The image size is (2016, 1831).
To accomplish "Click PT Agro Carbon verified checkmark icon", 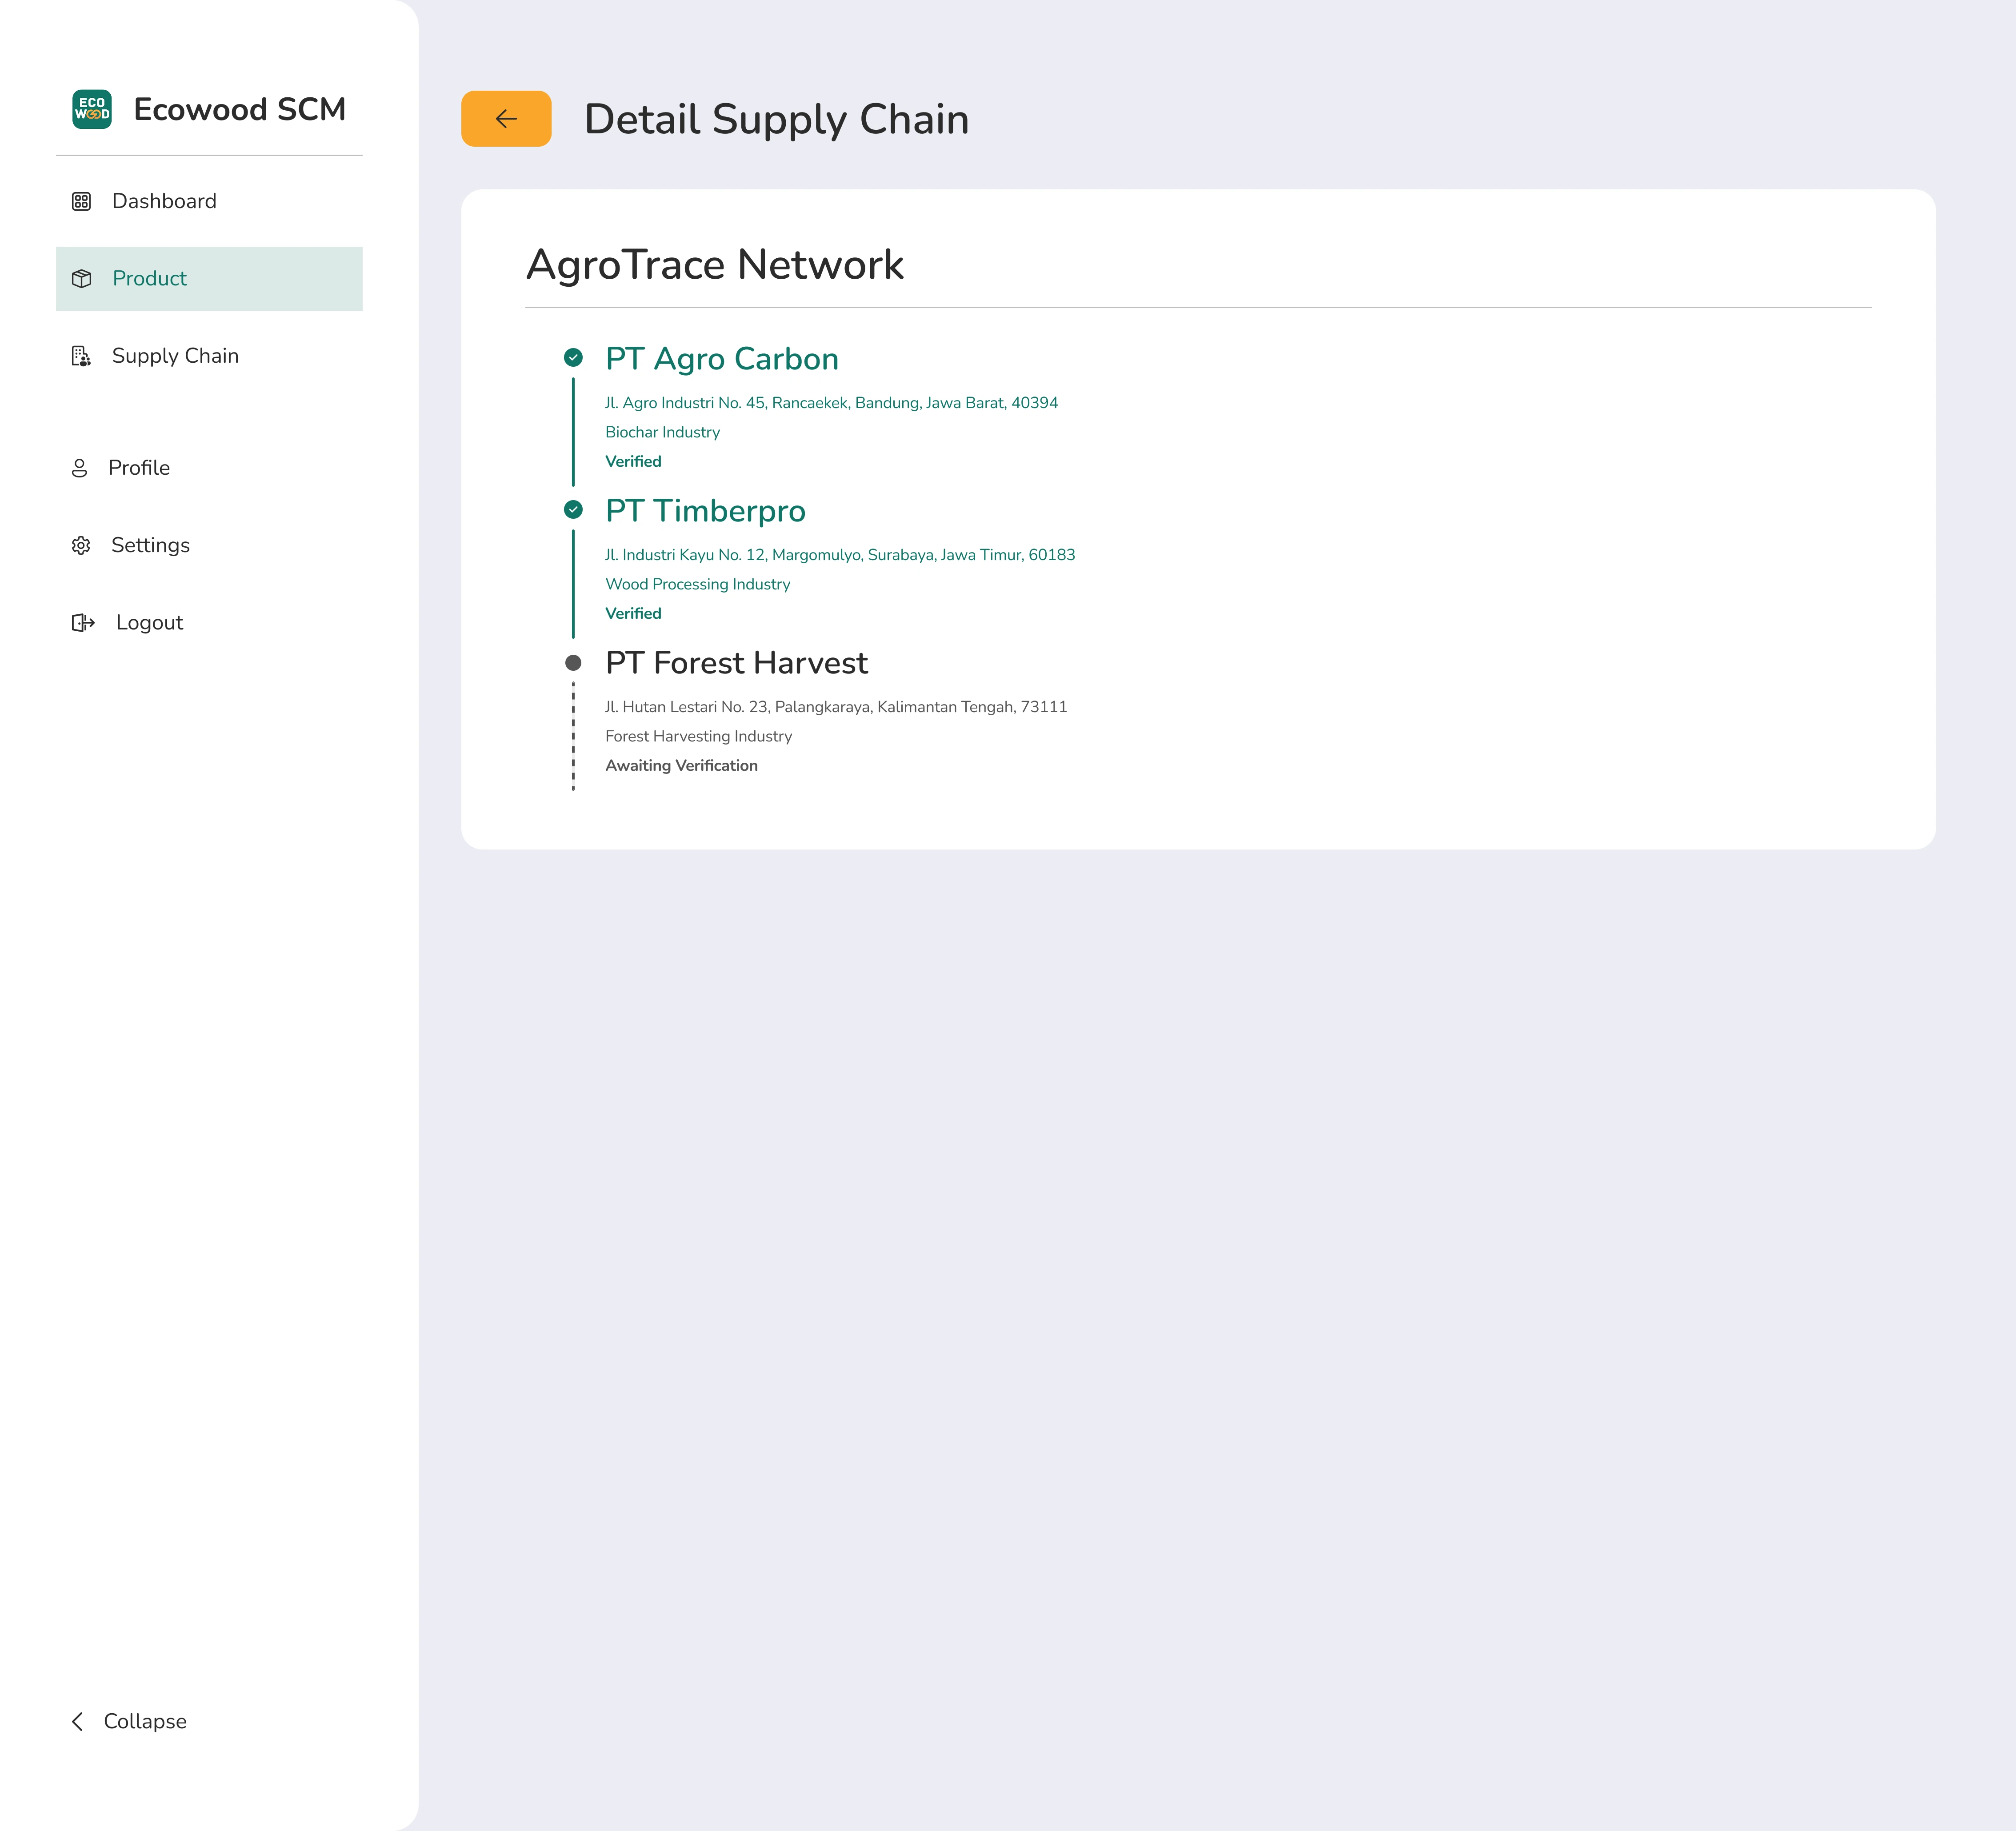I will coord(573,357).
